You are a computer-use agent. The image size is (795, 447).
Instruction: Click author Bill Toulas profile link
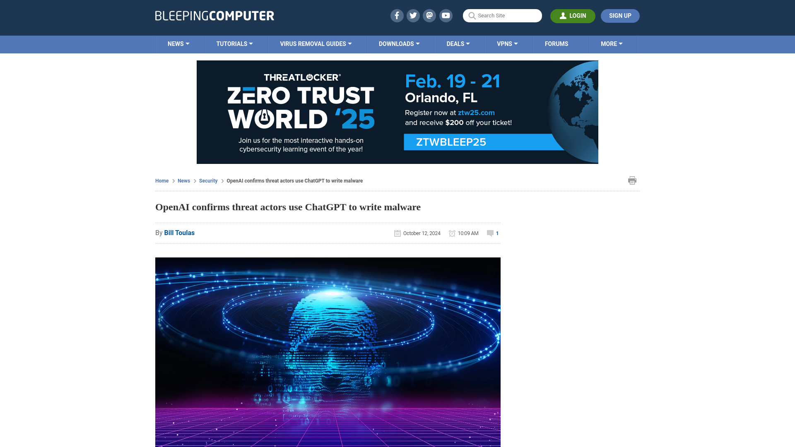179,233
